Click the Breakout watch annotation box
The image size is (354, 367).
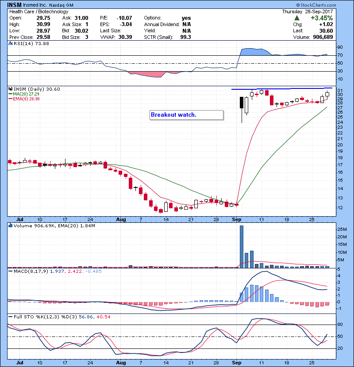click(x=186, y=115)
